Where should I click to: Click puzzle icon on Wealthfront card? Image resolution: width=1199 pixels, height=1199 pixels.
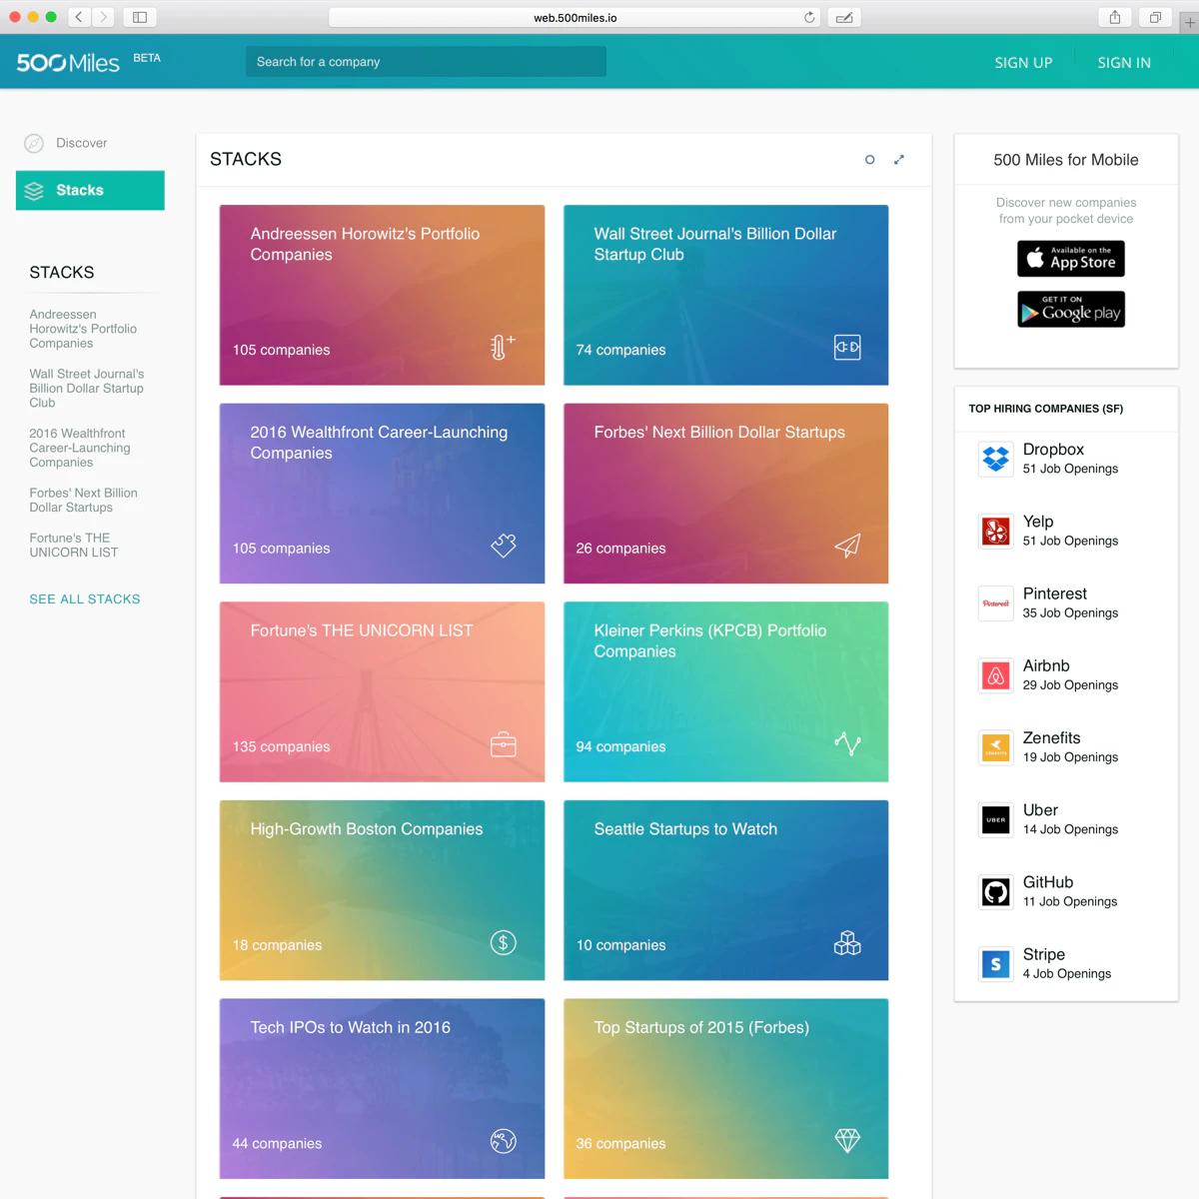coord(504,546)
